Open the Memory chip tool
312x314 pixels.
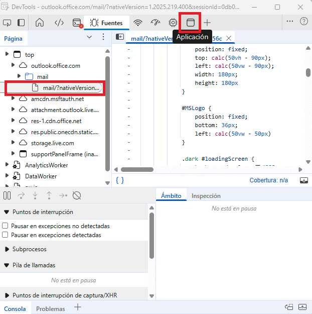[x=173, y=23]
